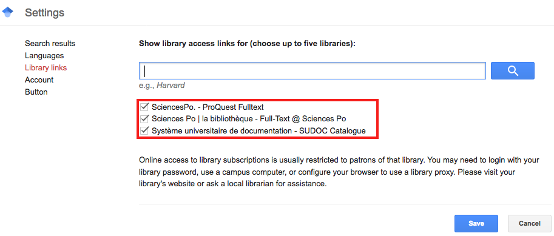Click the magnifying glass search button
Image resolution: width=554 pixels, height=236 pixels.
(513, 70)
